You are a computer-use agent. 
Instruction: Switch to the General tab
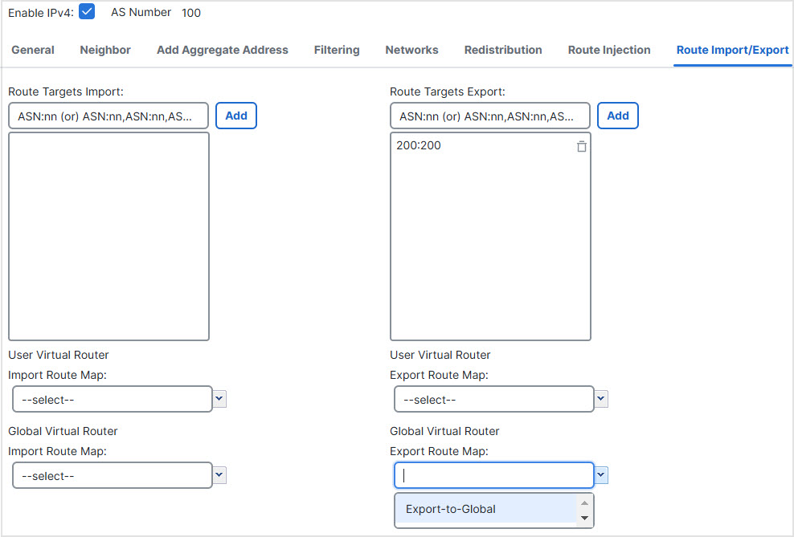pos(33,50)
